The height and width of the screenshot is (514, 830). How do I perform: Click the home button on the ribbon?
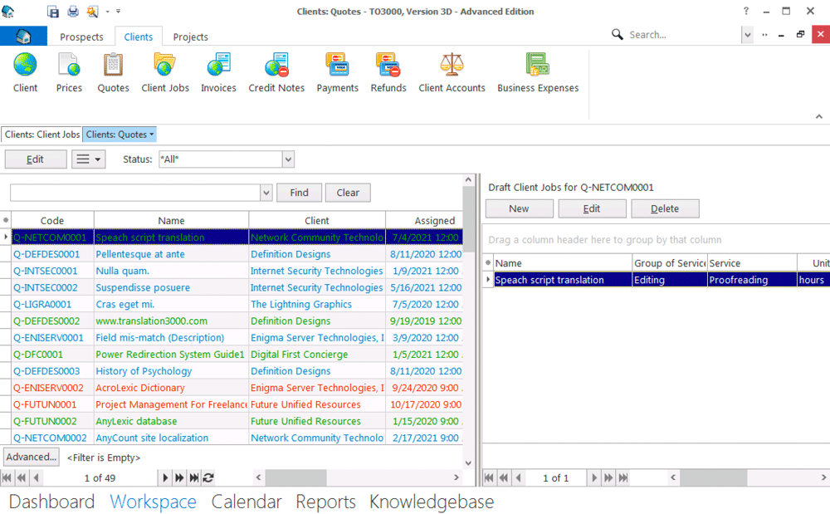(23, 36)
